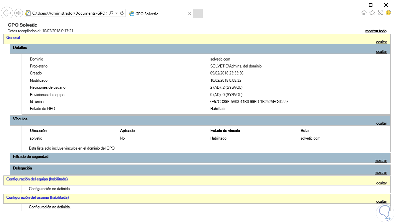Select 'SOLVETIC\Admins. del dominio' owner value
This screenshot has width=394, height=222.
point(236,66)
